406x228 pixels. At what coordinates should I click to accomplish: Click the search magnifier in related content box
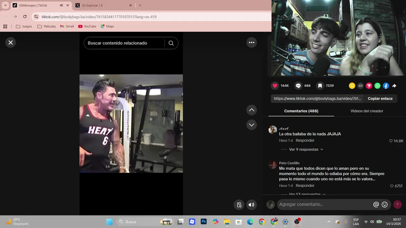pos(171,43)
